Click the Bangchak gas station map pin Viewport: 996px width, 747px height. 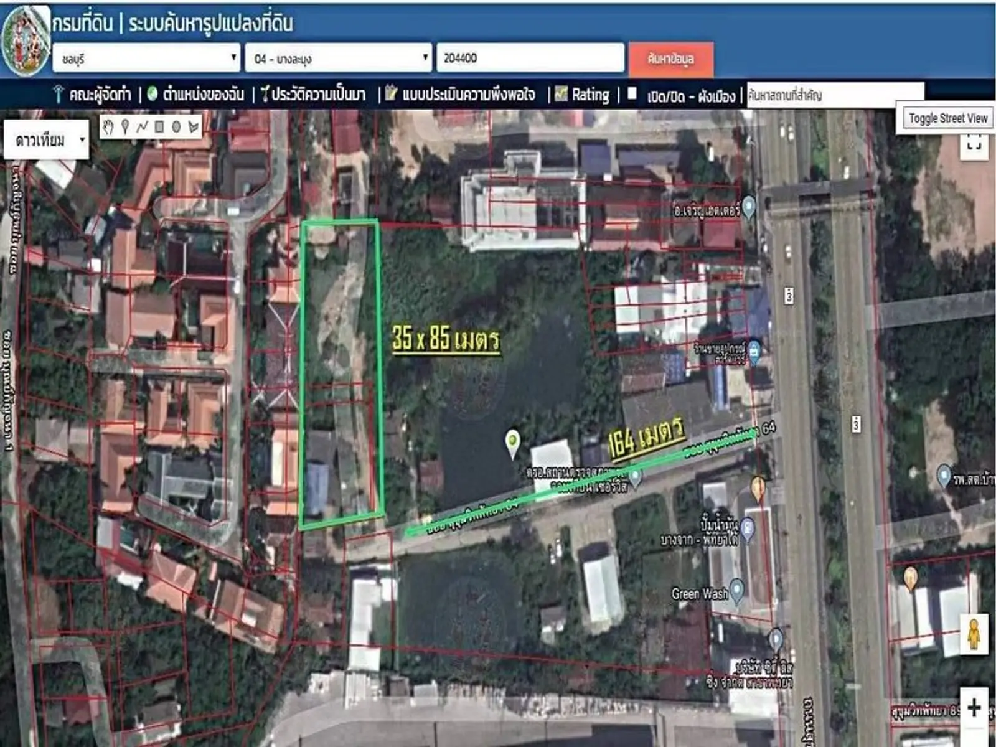[748, 530]
